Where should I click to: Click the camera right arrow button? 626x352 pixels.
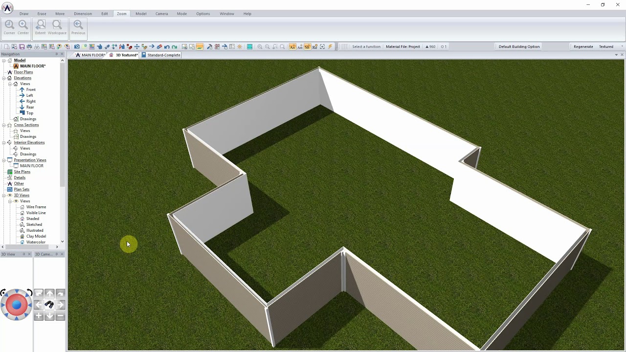point(60,305)
